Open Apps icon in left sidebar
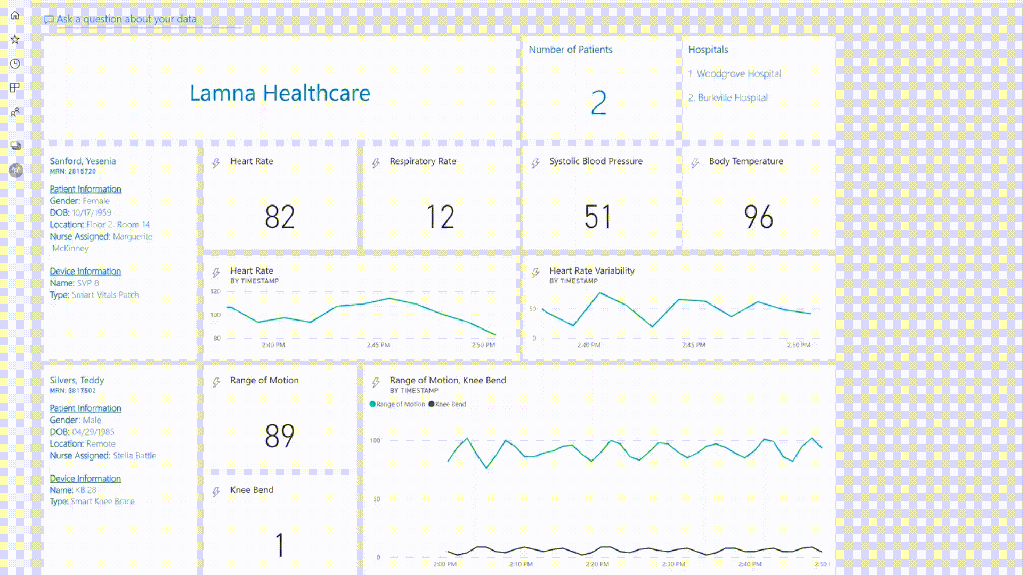1023x575 pixels. coord(15,87)
